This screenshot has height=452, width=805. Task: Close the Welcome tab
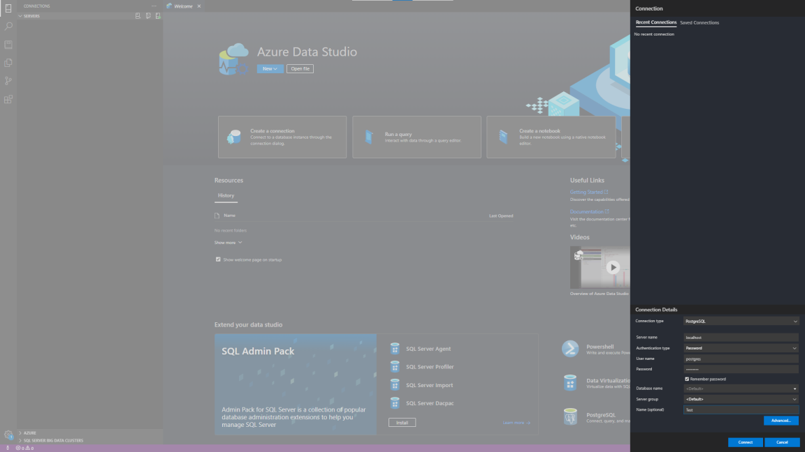coord(199,6)
